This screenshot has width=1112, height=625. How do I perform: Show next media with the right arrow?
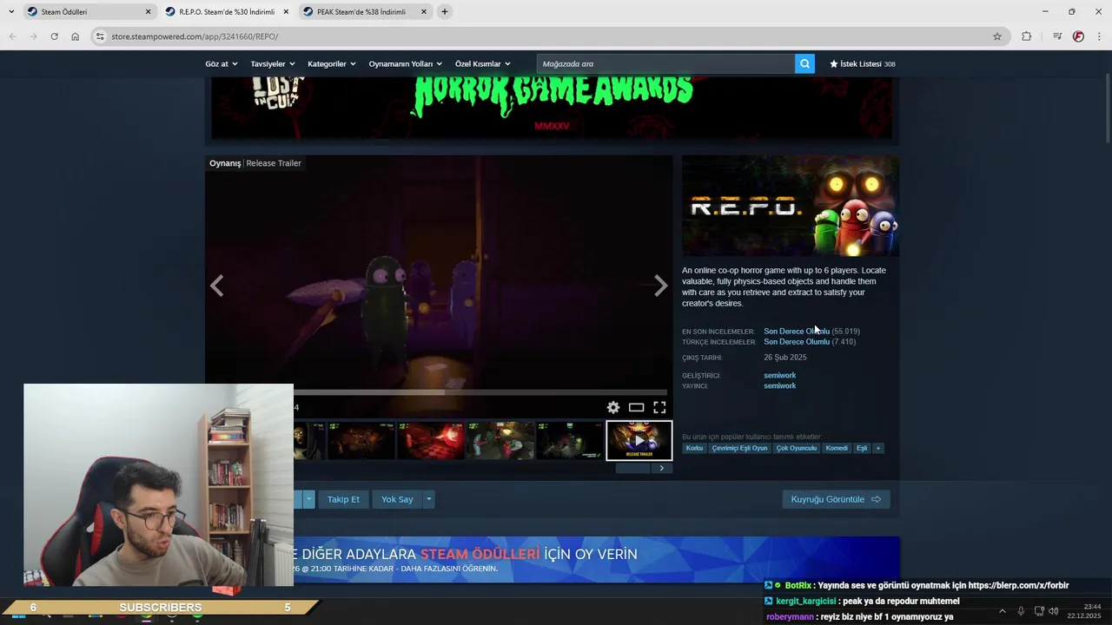(660, 286)
